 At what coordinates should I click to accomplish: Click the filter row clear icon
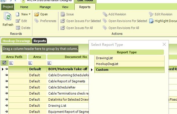(x=4, y=63)
